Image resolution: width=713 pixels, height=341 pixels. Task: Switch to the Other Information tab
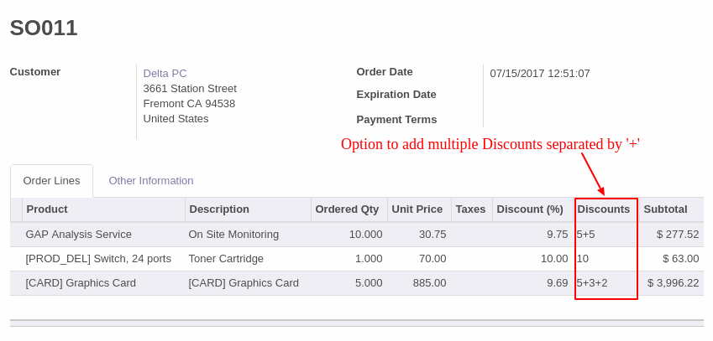(151, 180)
